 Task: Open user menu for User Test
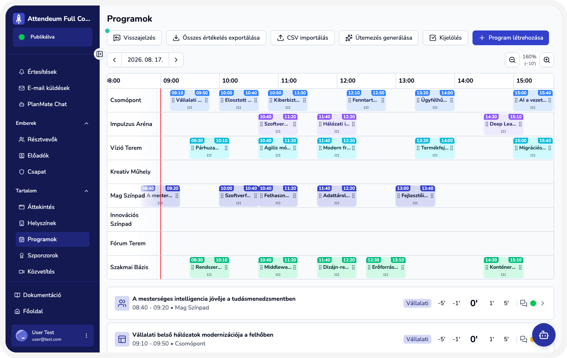click(x=86, y=336)
